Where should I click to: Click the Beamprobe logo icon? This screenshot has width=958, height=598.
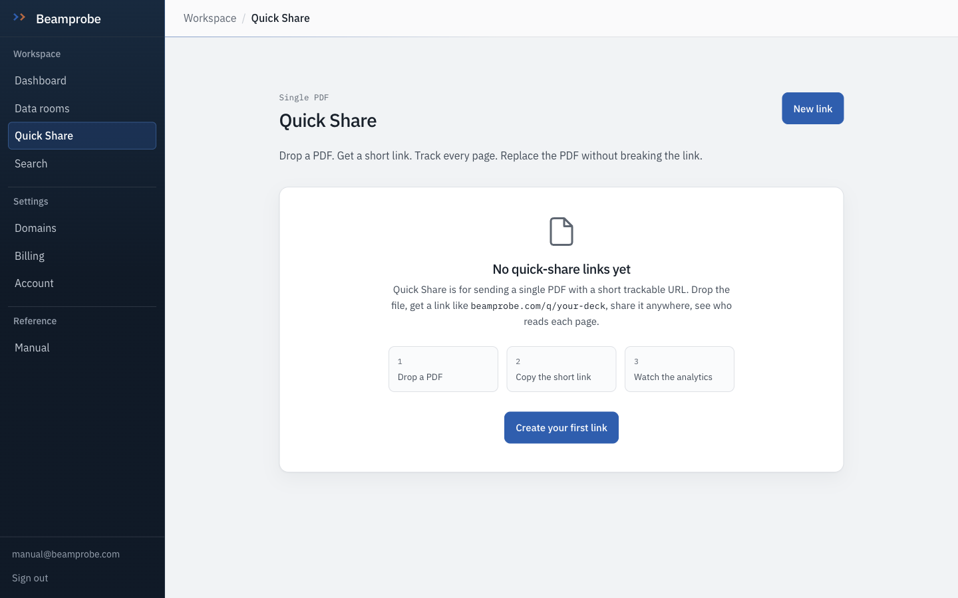[x=19, y=17]
